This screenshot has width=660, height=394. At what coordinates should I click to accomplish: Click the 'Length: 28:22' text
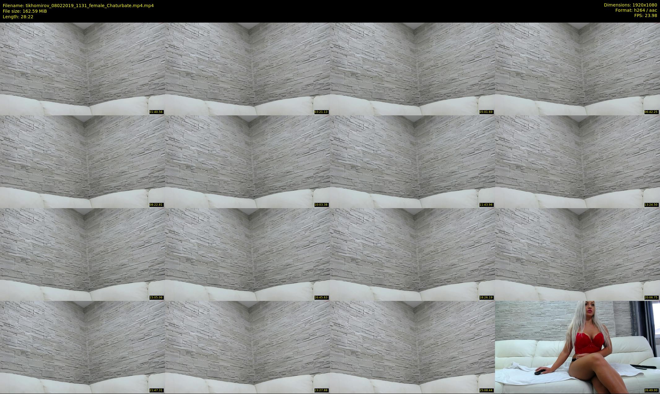[18, 17]
